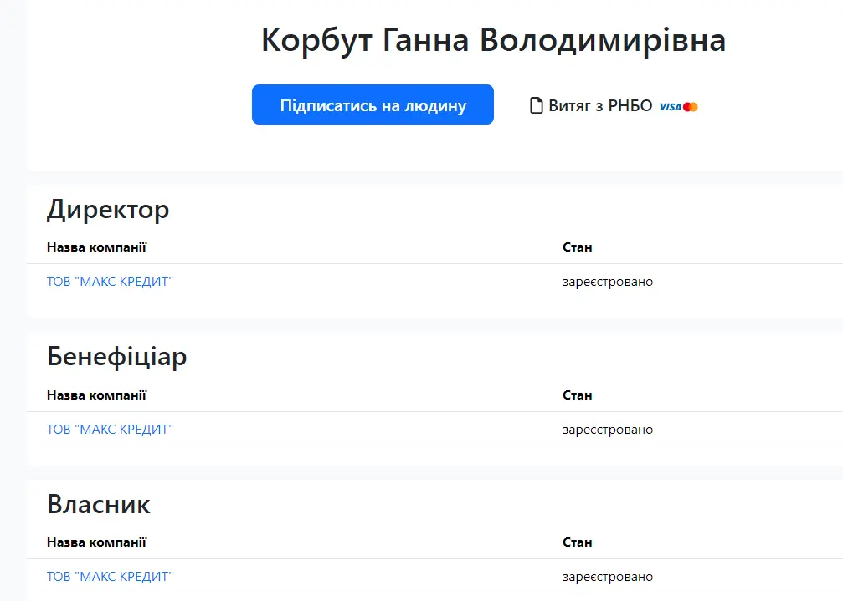This screenshot has height=601, width=843.
Task: Click the small page icon above the Директор section
Action: [537, 104]
